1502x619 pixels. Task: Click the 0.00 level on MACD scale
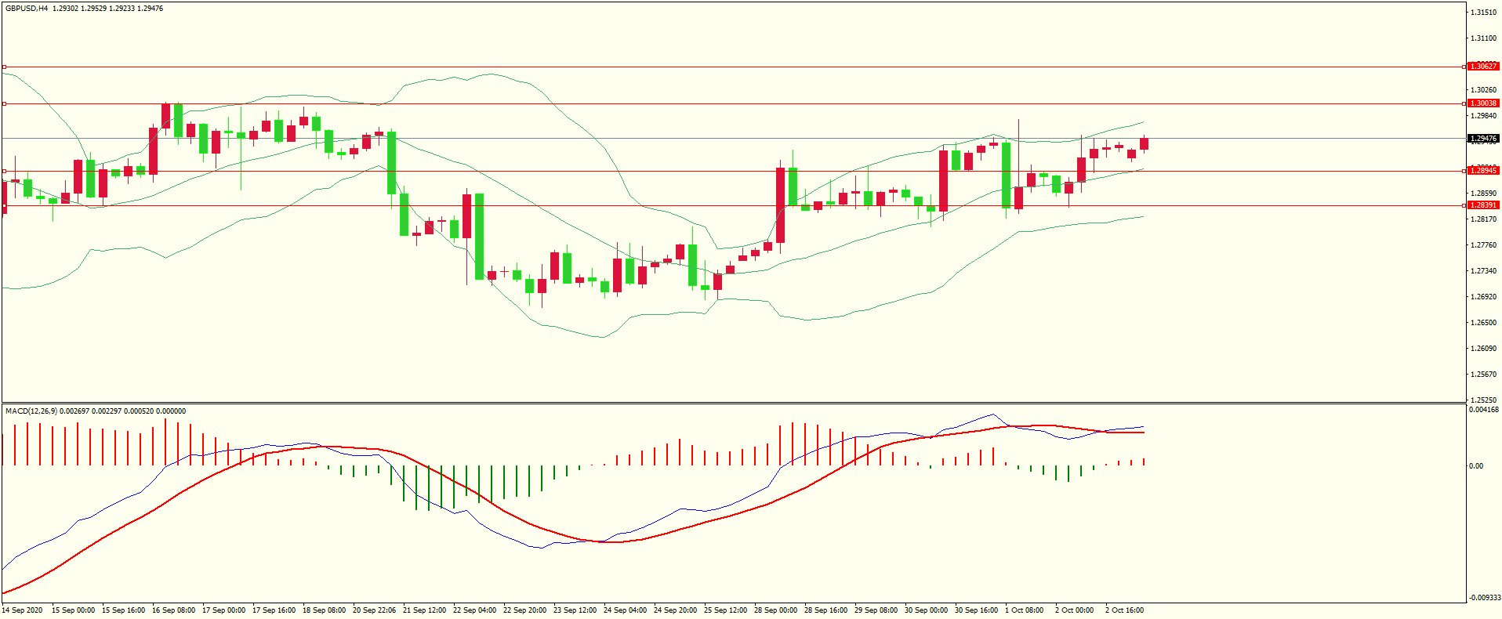pos(1476,466)
